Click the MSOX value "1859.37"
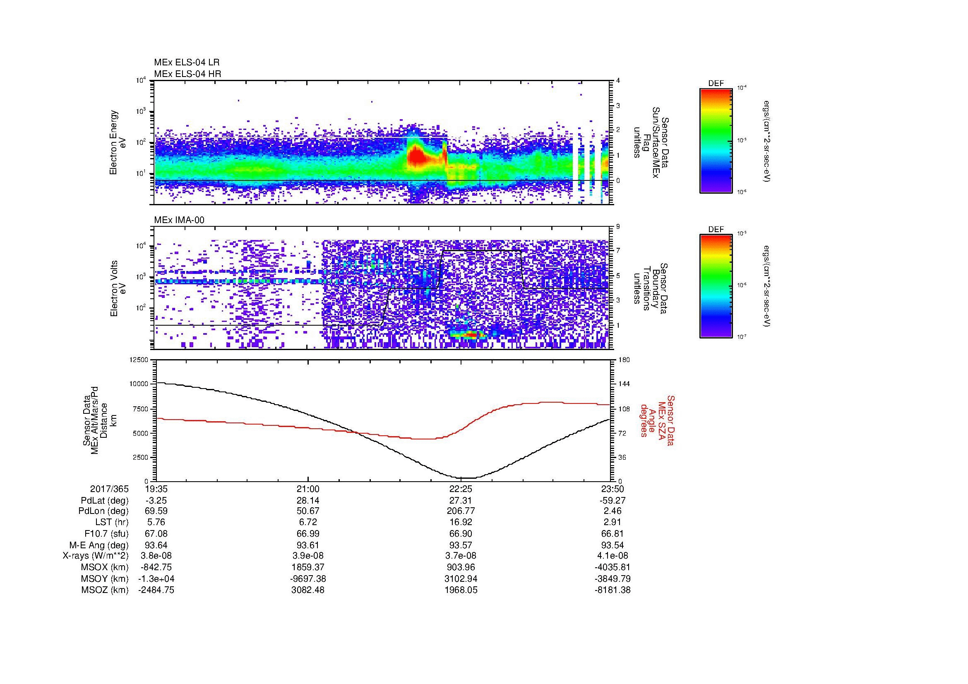This screenshot has width=968, height=684. (309, 568)
